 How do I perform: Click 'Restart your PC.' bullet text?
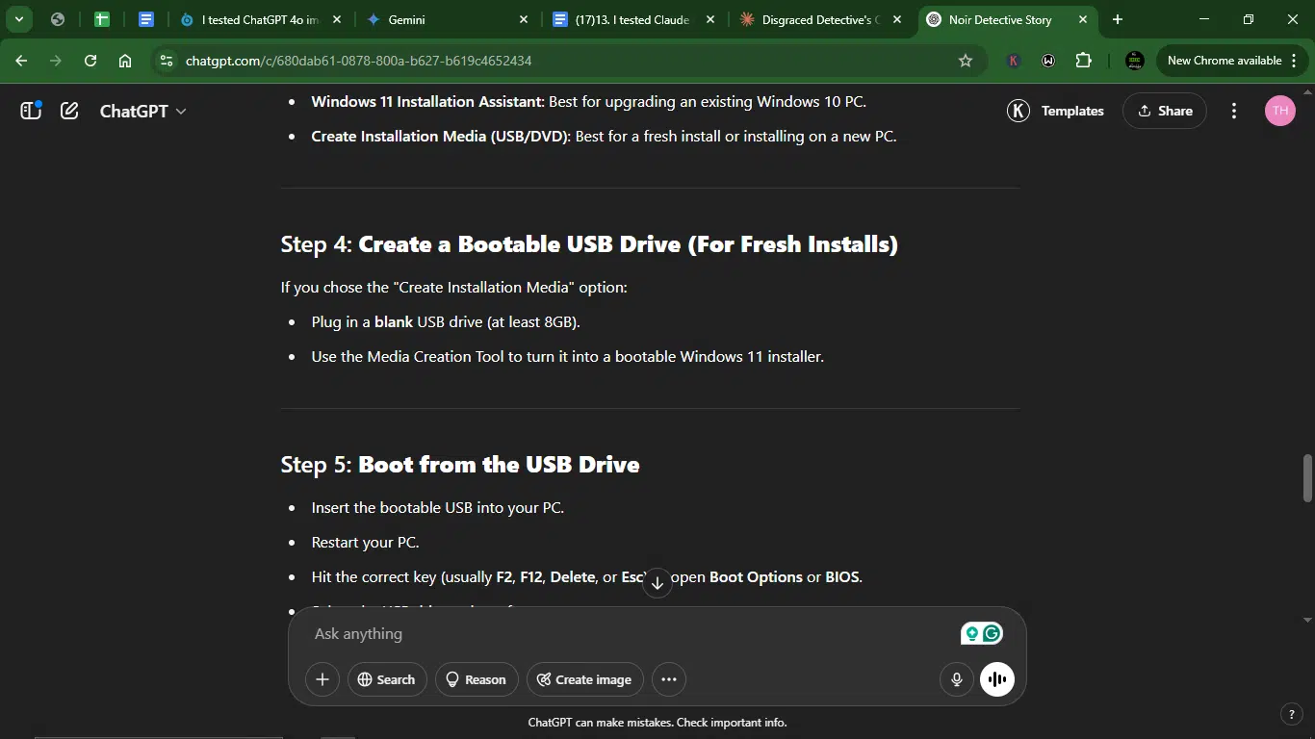[365, 543]
